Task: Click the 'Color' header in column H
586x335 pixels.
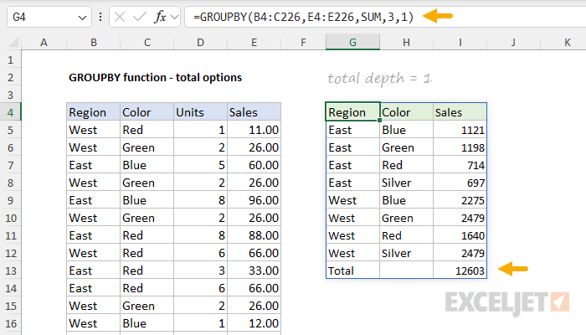Action: (407, 112)
